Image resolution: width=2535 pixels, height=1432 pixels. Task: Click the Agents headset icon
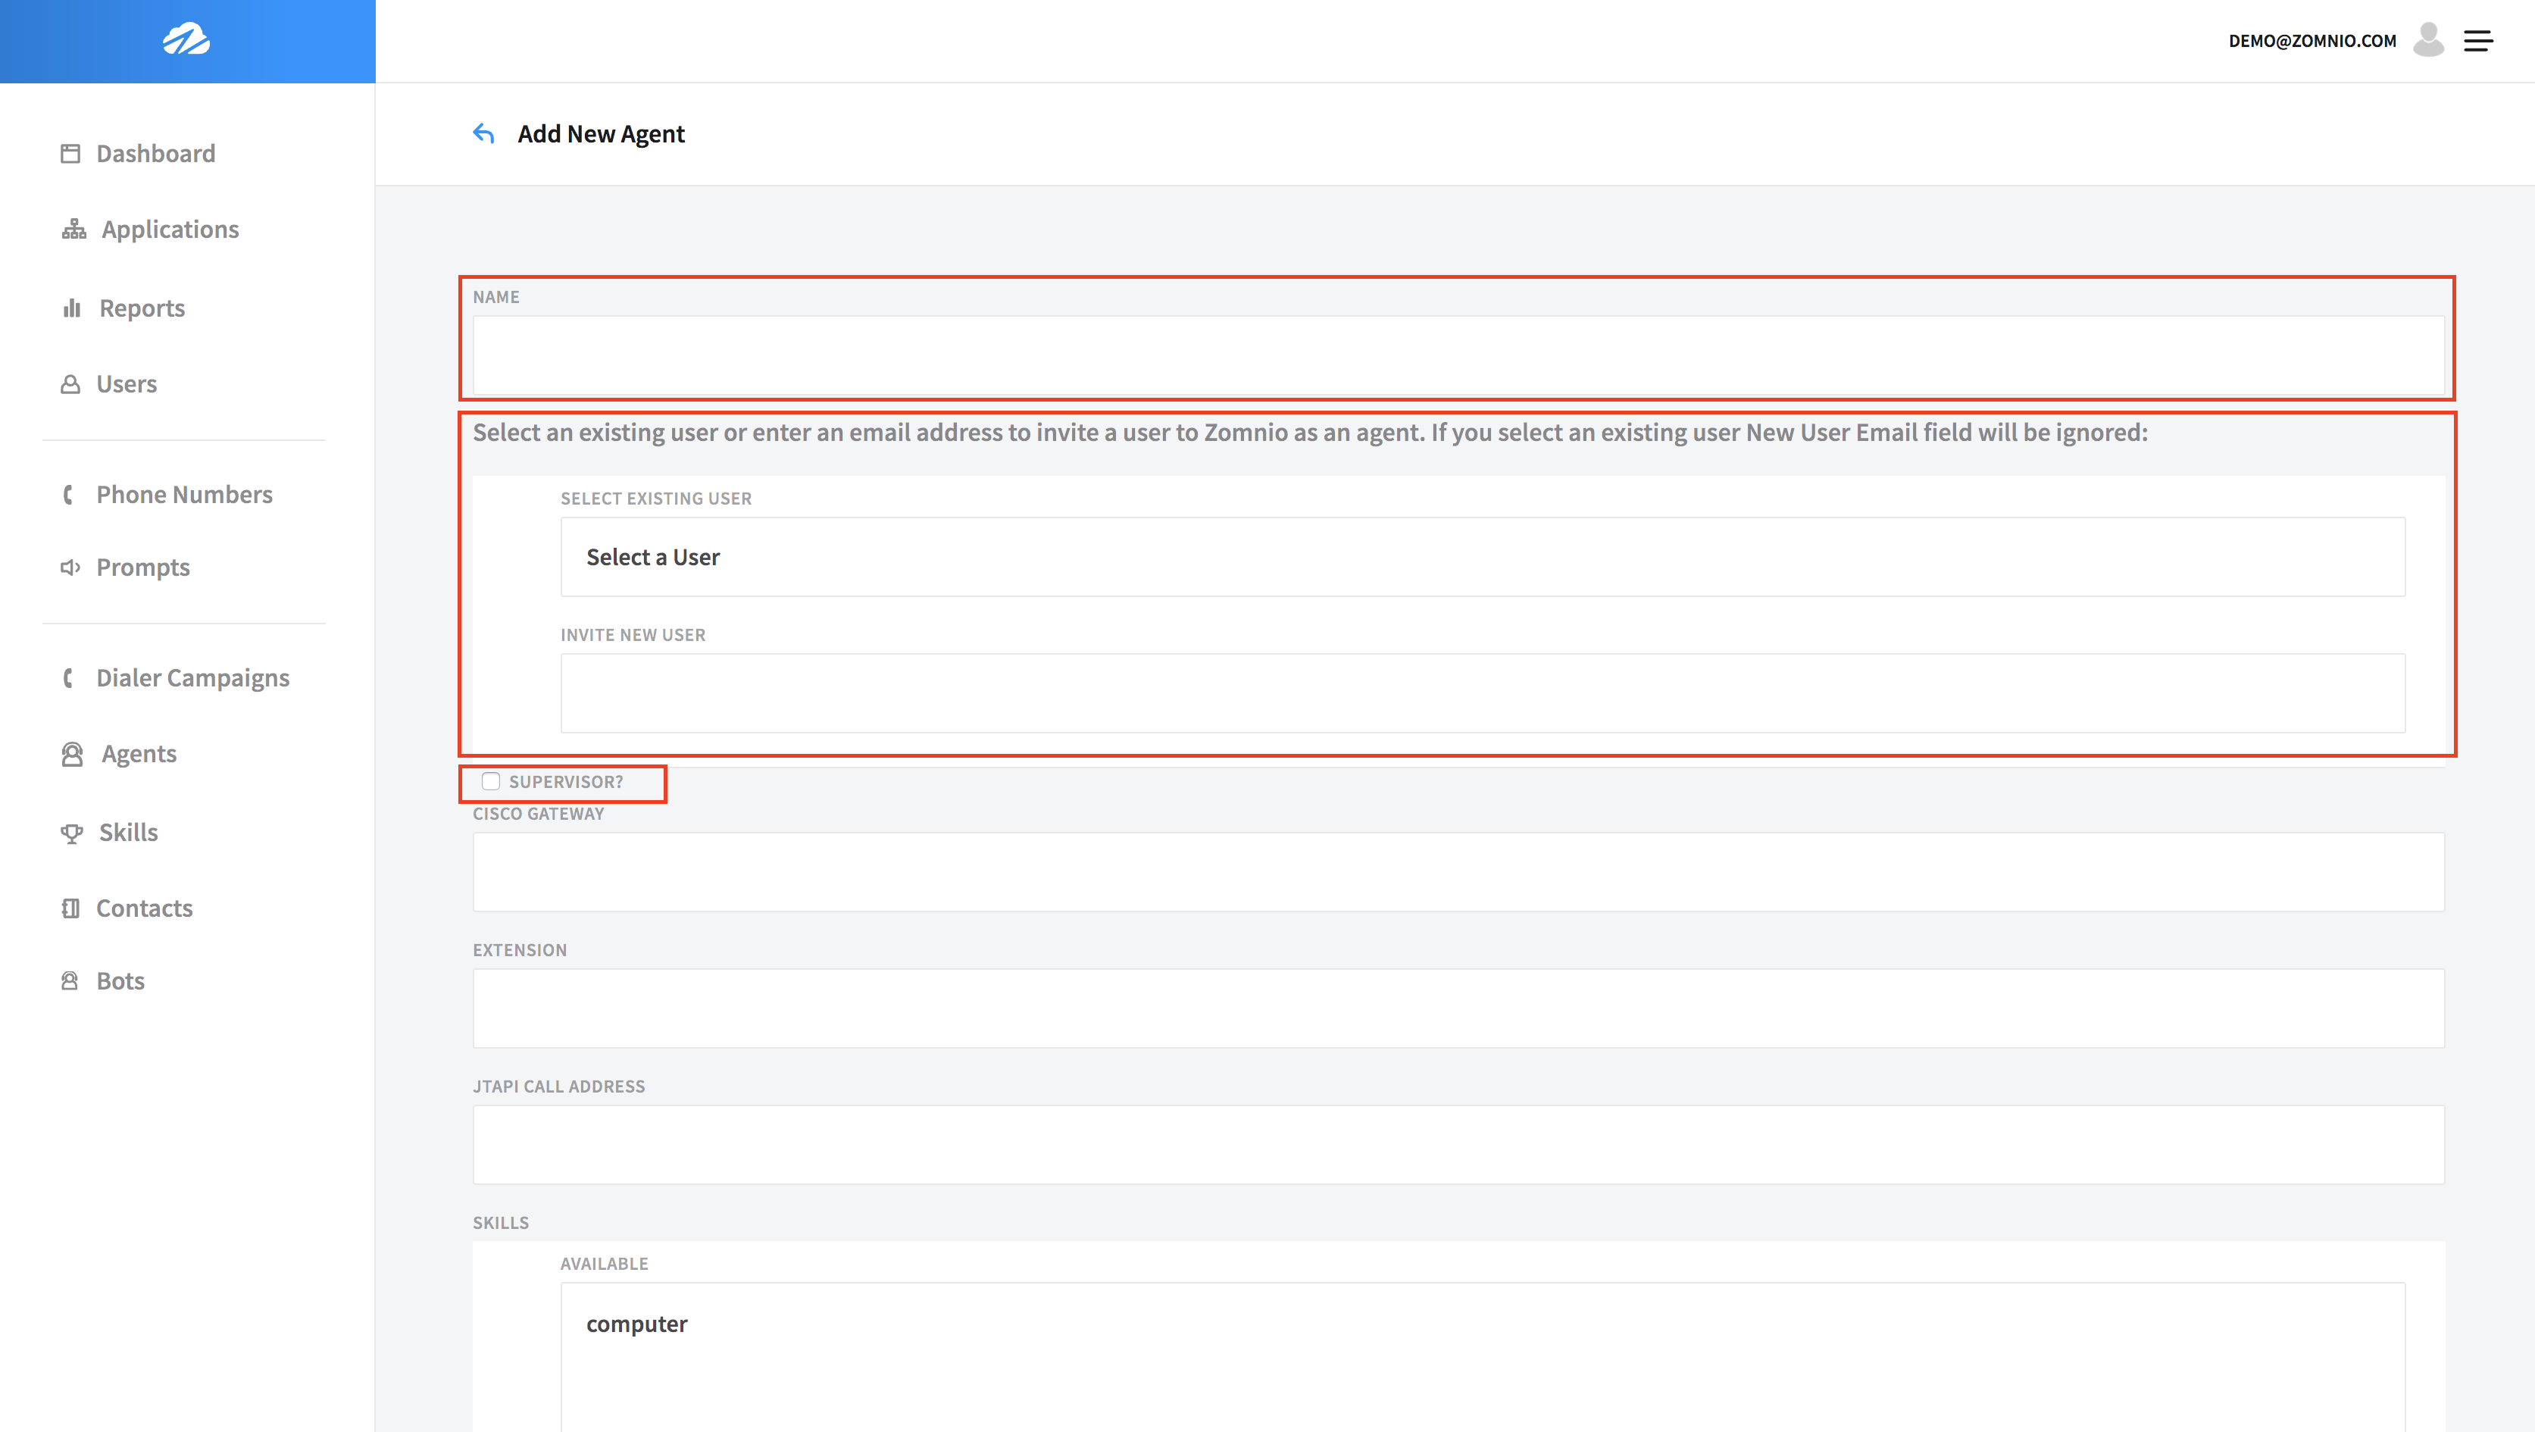pyautogui.click(x=73, y=754)
